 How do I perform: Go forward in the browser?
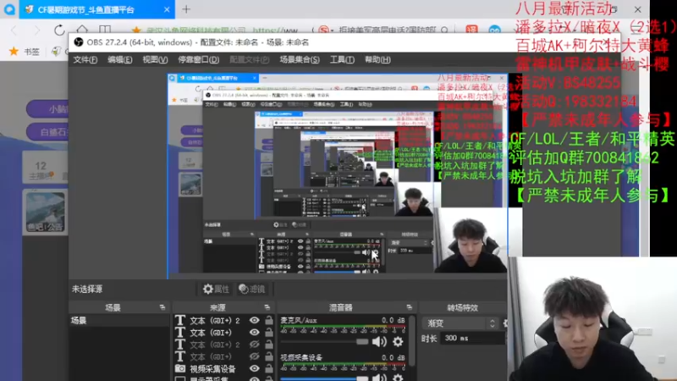click(36, 30)
